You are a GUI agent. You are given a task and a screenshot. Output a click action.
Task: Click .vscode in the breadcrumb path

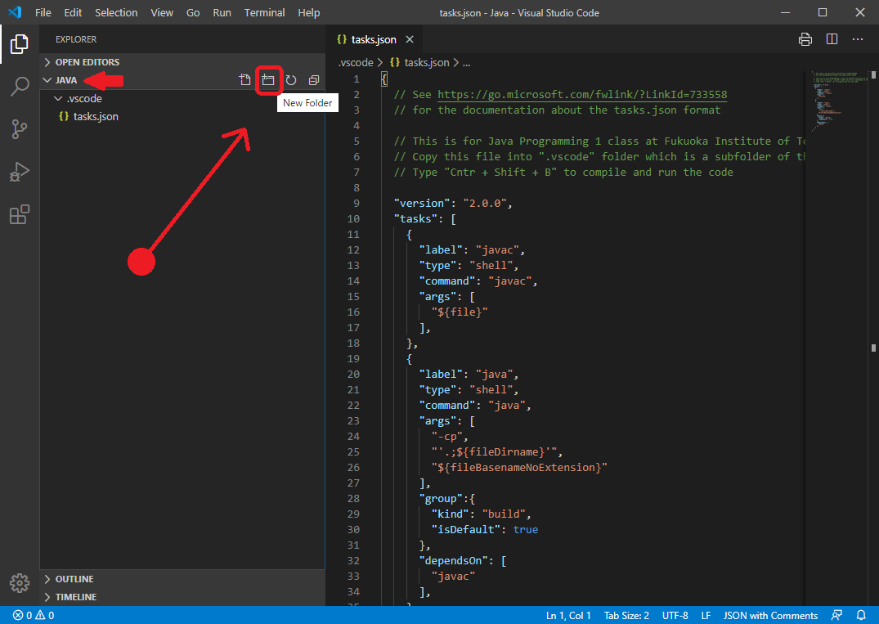coord(356,62)
